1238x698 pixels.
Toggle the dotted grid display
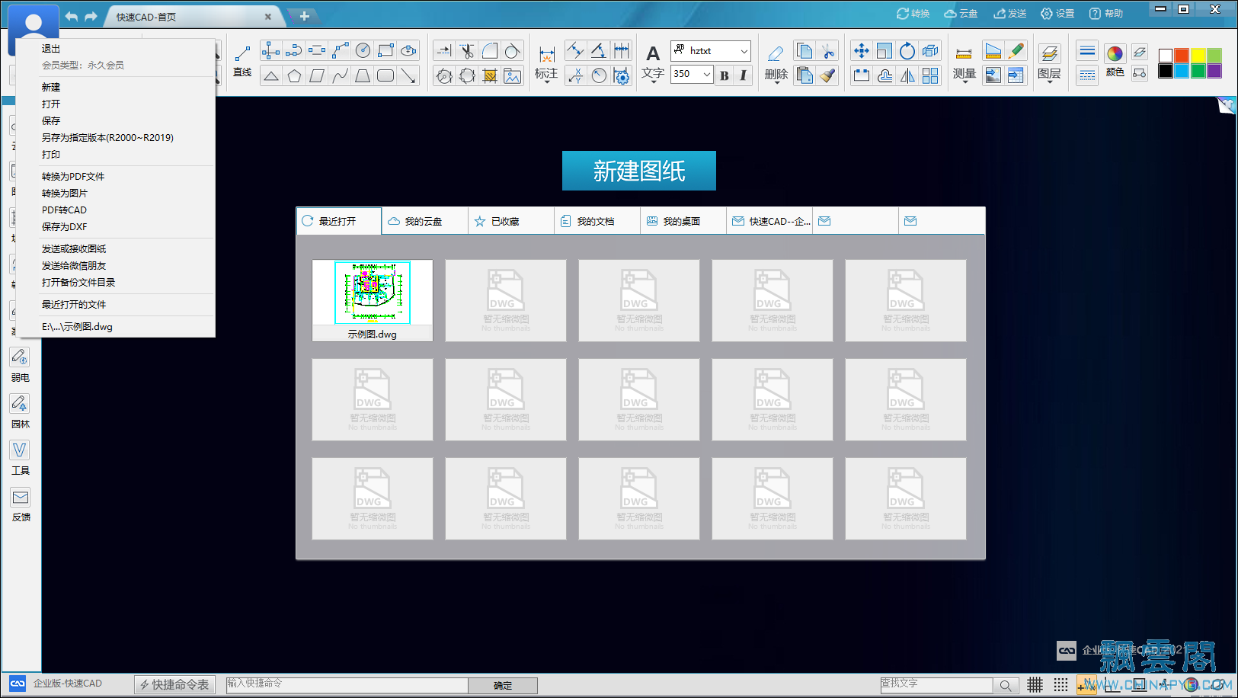(1060, 684)
